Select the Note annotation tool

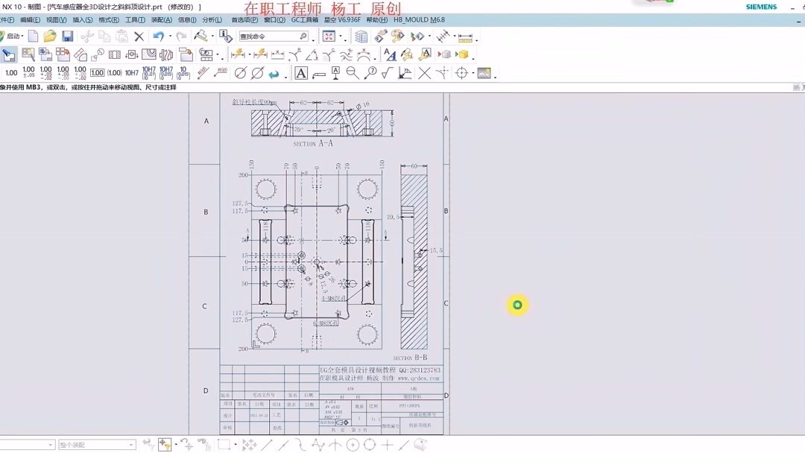coord(302,73)
